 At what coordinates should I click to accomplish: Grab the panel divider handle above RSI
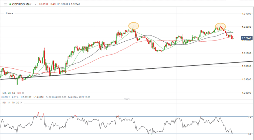tap(127, 99)
